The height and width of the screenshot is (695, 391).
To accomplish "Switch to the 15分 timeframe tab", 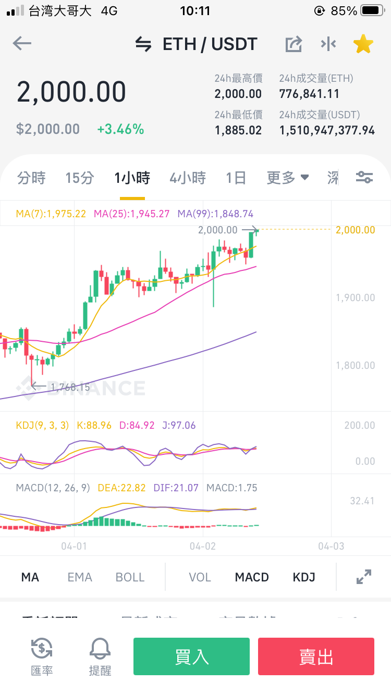I will pyautogui.click(x=80, y=178).
